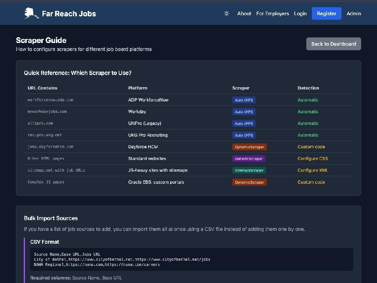Image resolution: width=377 pixels, height=283 pixels.
Task: Click the CSV Format heading
Action: (45, 242)
